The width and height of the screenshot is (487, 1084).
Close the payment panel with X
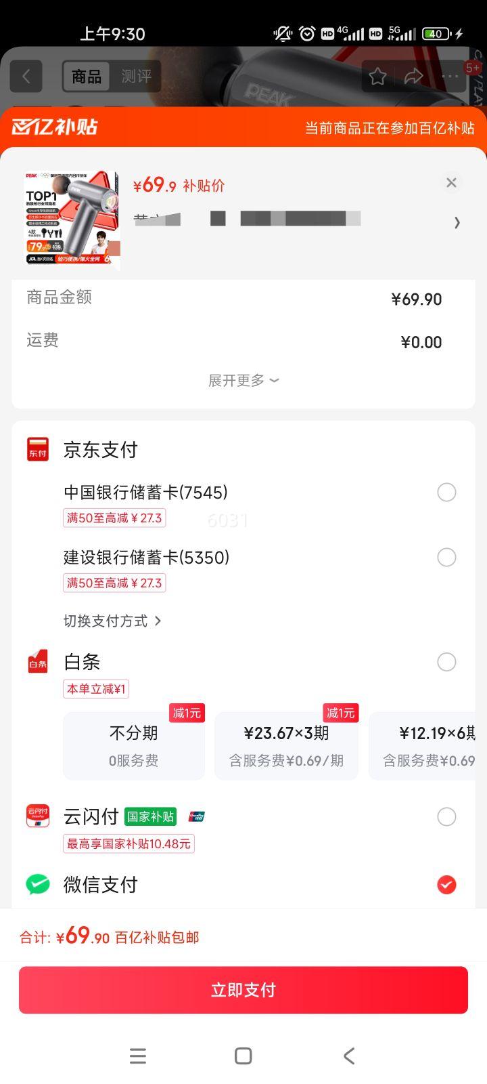coord(451,182)
